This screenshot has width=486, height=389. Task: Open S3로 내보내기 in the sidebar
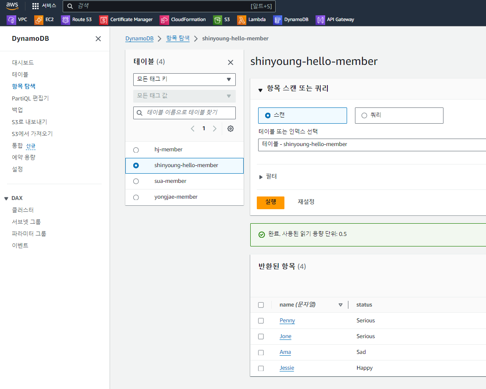point(29,121)
